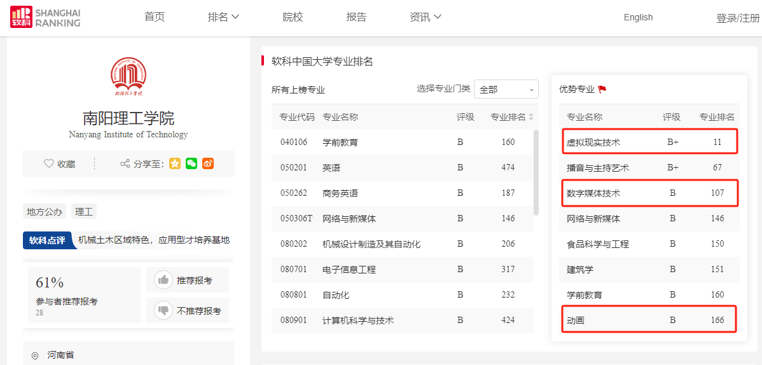Click the ShanghaiRanking logo

(x=45, y=18)
